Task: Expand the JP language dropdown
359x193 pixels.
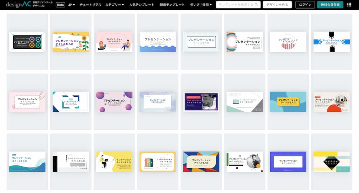Action: (71, 5)
